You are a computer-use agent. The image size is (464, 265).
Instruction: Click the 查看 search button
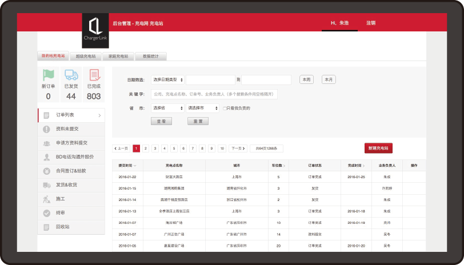point(161,121)
